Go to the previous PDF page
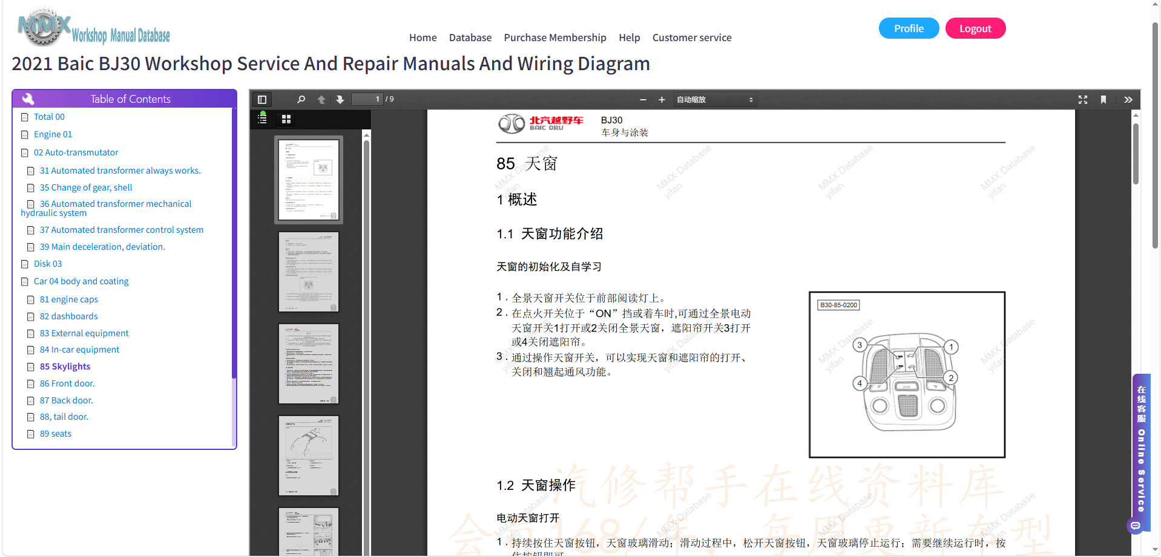1161x557 pixels. coord(321,100)
